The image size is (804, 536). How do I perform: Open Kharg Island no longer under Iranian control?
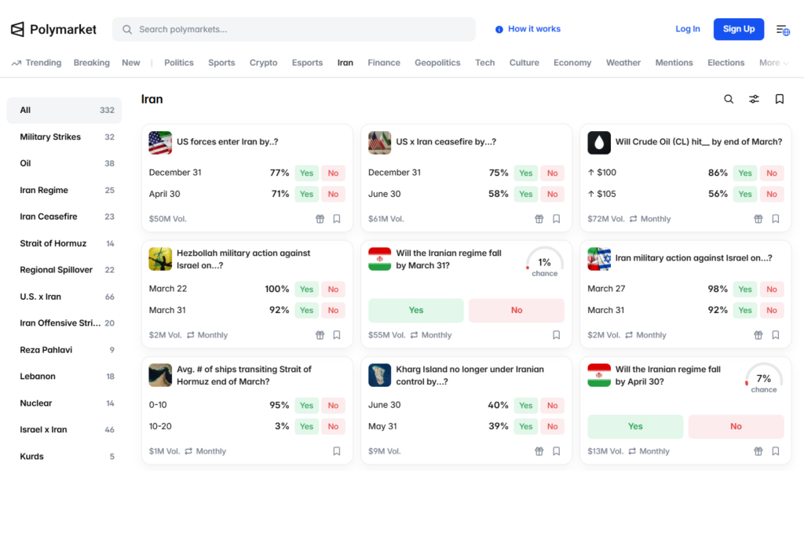[470, 376]
